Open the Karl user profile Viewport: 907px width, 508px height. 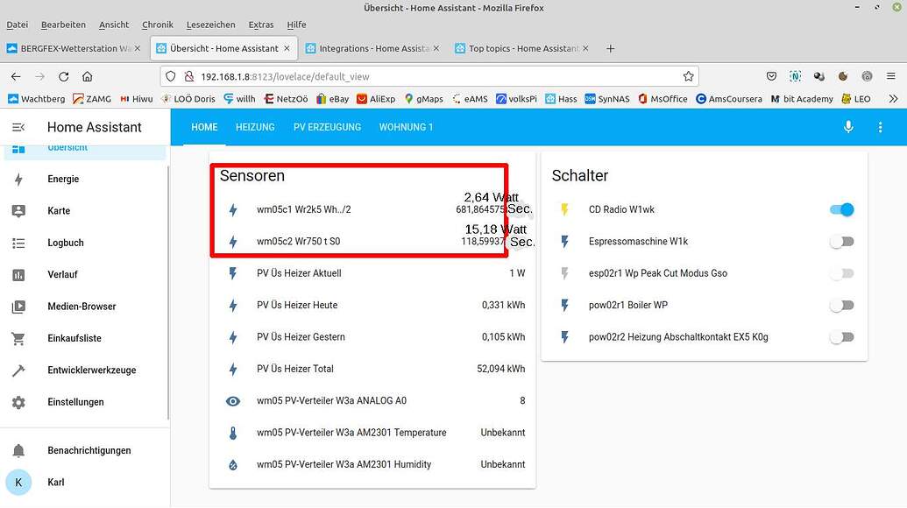pyautogui.click(x=55, y=483)
